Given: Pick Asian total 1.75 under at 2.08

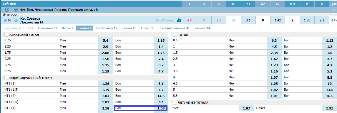Looking at the screenshot, I should pyautogui.click(x=106, y=53).
